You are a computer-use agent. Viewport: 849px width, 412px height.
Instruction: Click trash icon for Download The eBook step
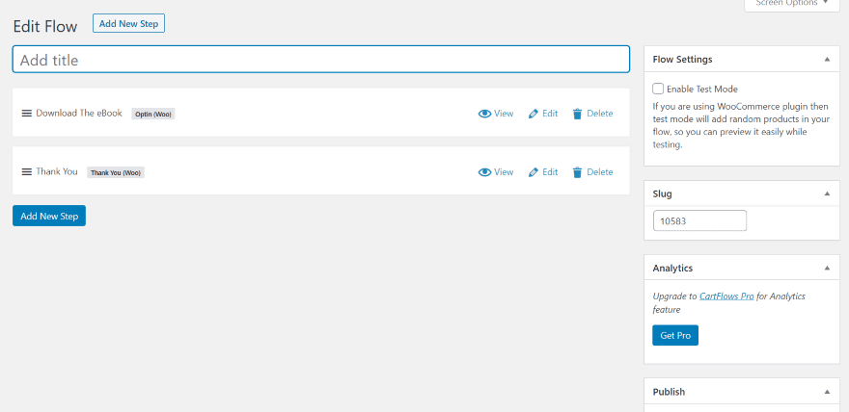click(577, 114)
